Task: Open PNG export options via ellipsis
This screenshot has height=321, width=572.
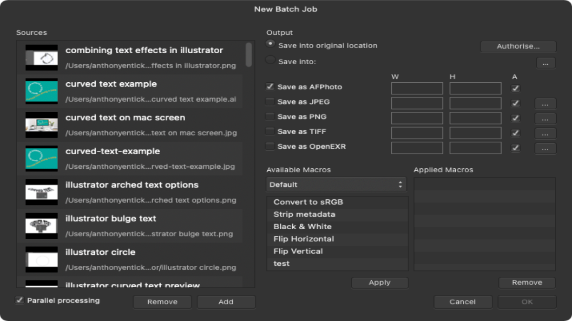Action: (x=545, y=117)
